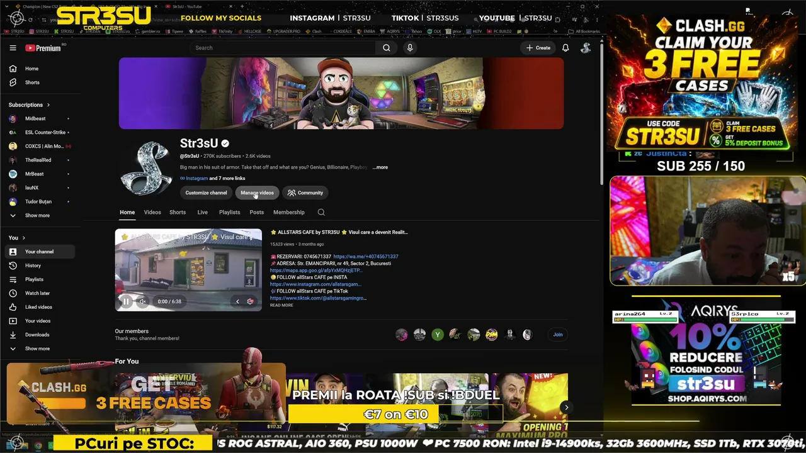This screenshot has width=806, height=453.
Task: Click the channel banner image
Action: [341, 93]
